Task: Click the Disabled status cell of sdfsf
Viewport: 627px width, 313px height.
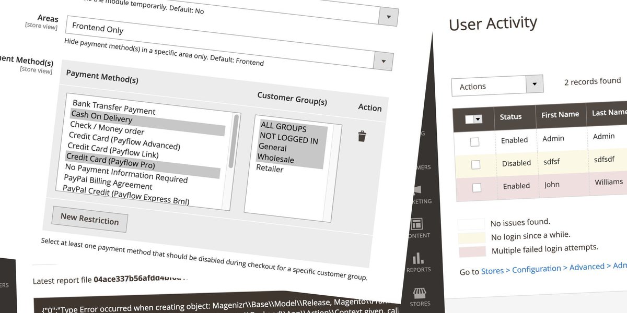Action: point(516,163)
